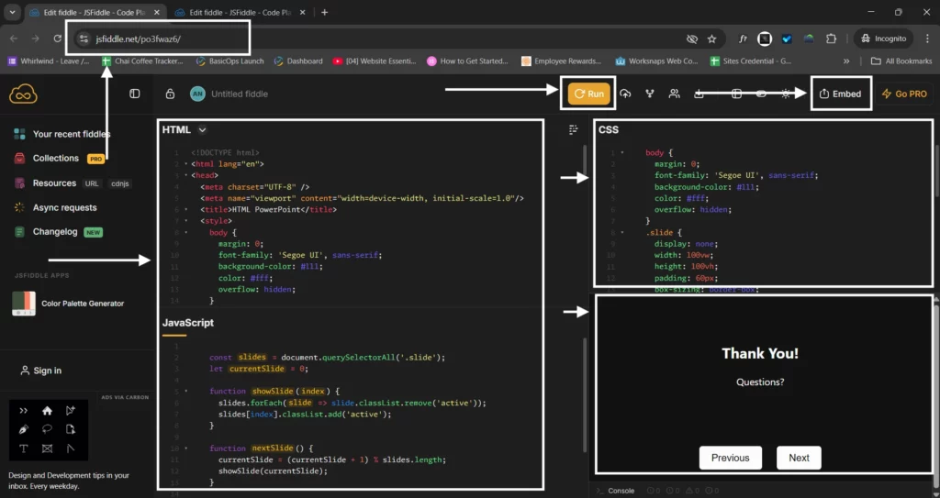The width and height of the screenshot is (940, 498).
Task: Click the Sign in link
Action: pos(47,371)
